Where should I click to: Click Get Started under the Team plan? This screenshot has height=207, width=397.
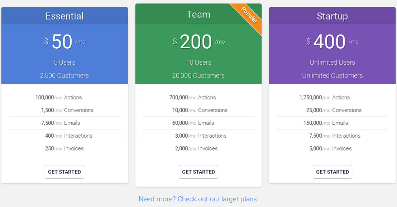tap(198, 172)
